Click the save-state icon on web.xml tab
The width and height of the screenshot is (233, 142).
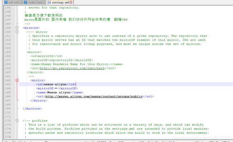(x=6, y=2)
